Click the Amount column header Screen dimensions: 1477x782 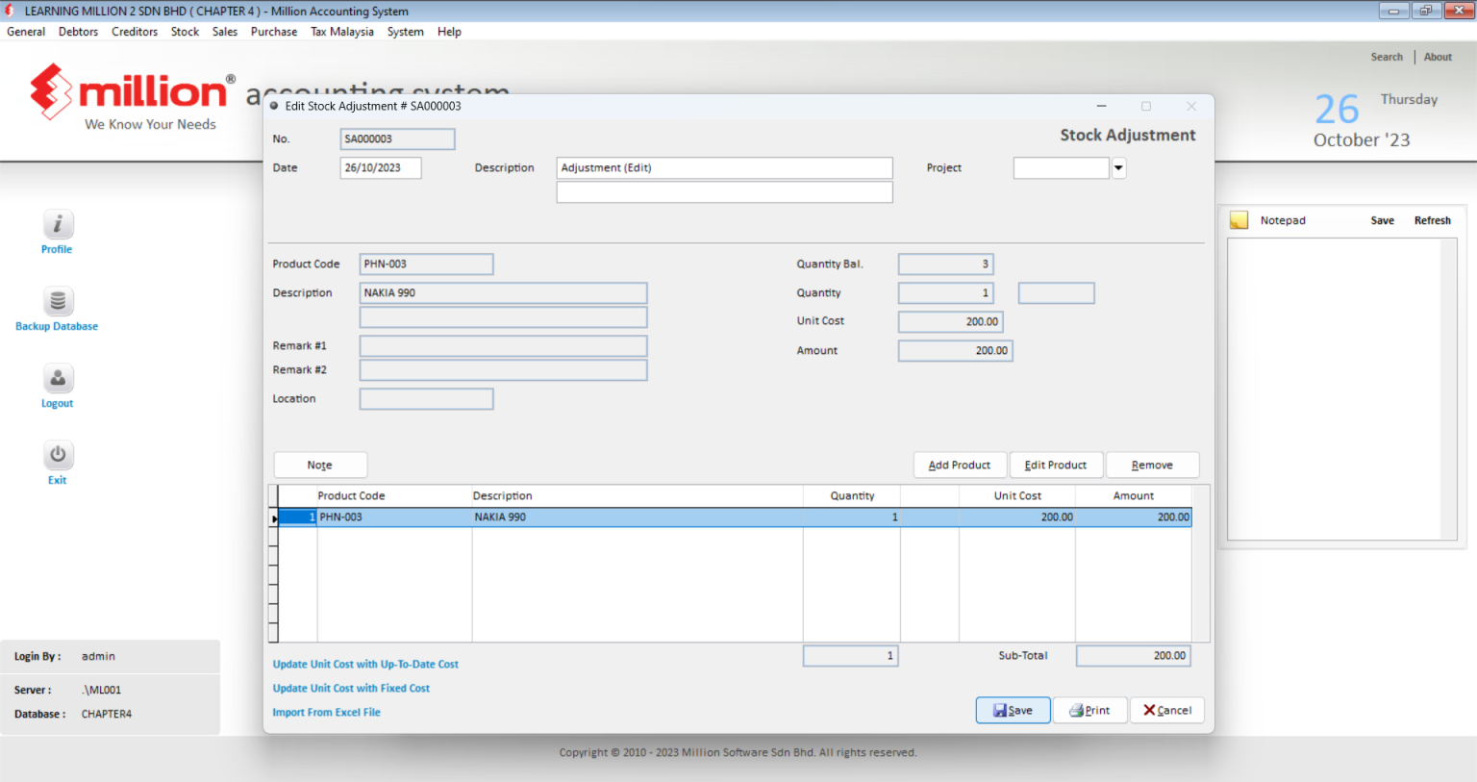point(1134,496)
